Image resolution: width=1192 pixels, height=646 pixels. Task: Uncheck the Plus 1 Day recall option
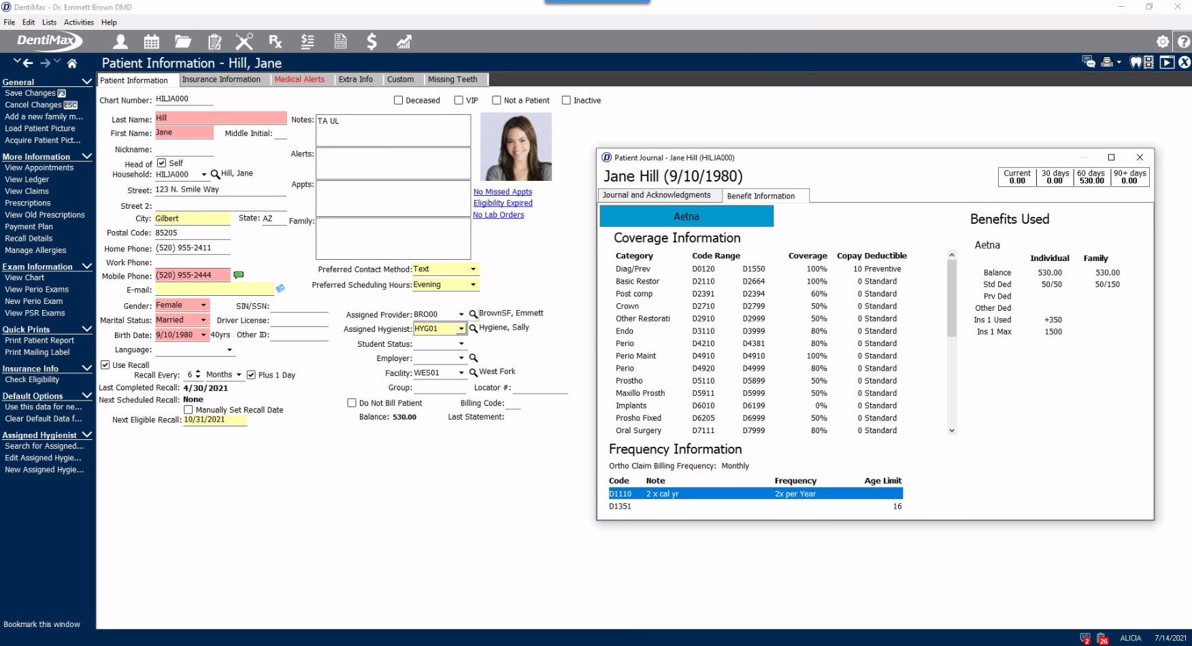coord(251,374)
